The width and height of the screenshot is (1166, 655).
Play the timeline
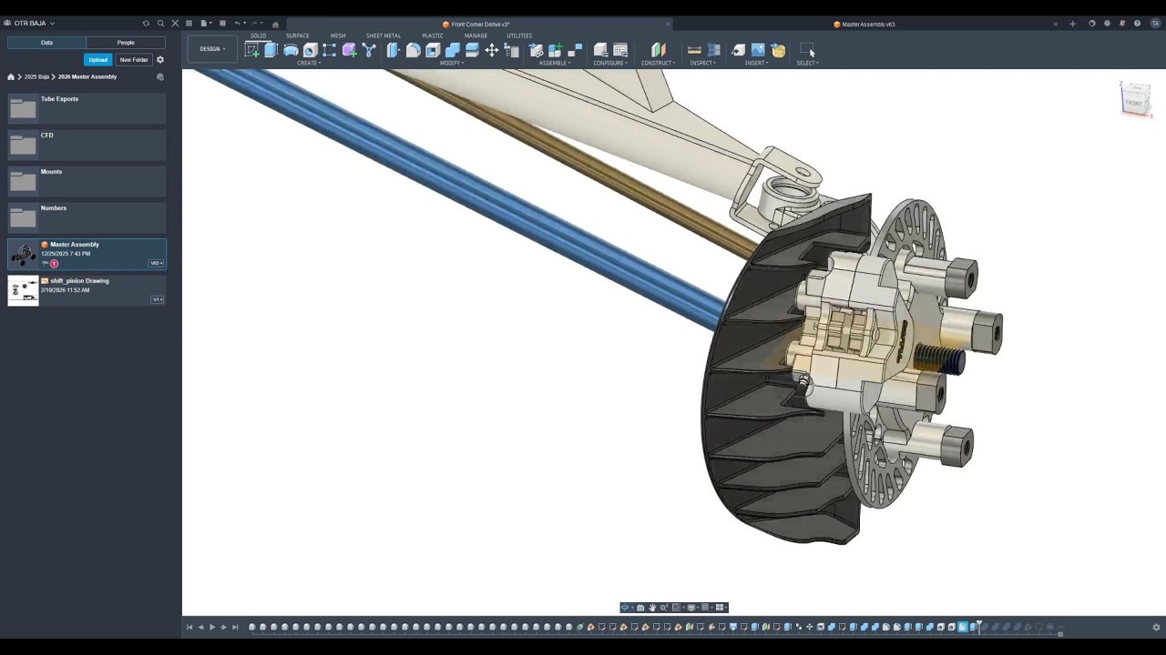point(212,627)
